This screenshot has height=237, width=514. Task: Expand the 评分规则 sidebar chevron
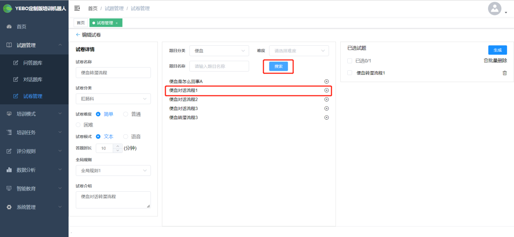tap(60, 151)
